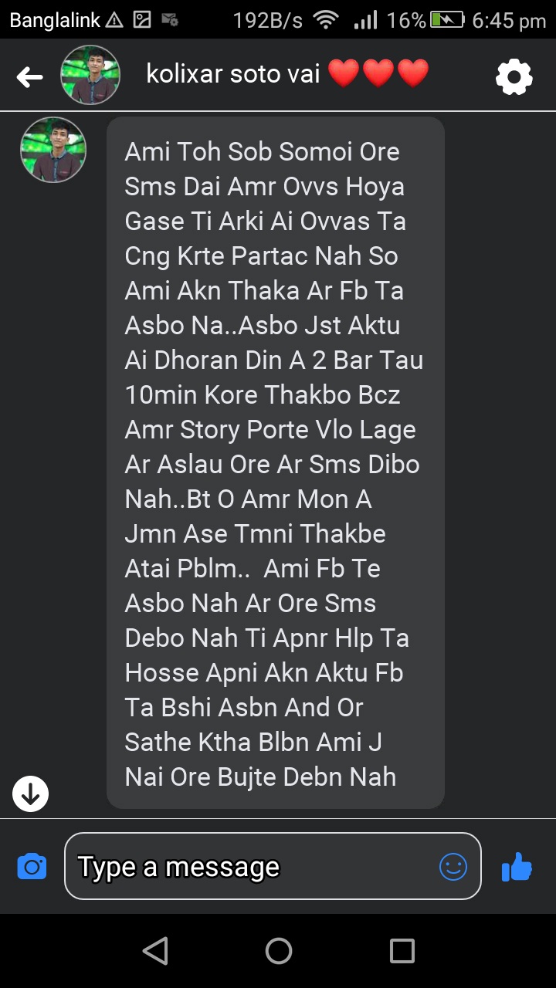Tap the Banglalink carrier label

click(x=55, y=20)
